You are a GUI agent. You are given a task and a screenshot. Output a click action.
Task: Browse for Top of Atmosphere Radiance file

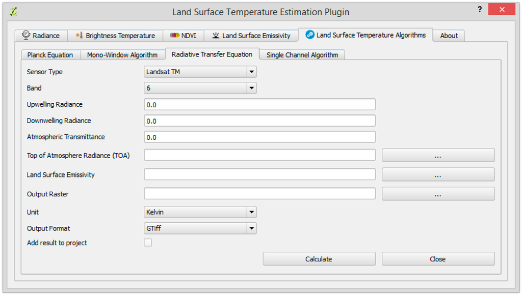438,156
